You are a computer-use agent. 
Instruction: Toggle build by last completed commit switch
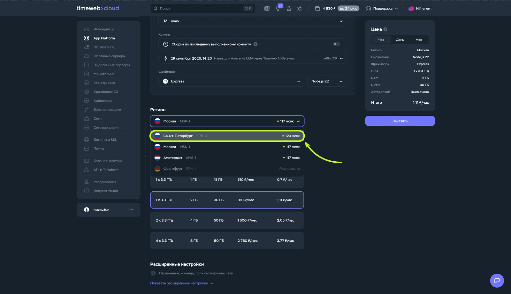coord(336,44)
